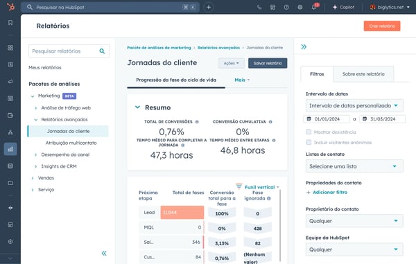416x264 pixels.
Task: Open the marketplace icon in top bar
Action: (272, 7)
